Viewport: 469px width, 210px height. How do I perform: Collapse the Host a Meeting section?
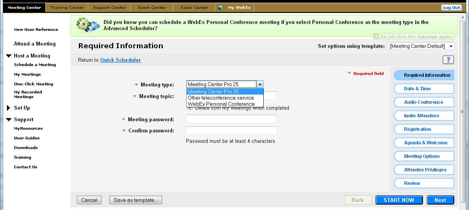coord(9,56)
